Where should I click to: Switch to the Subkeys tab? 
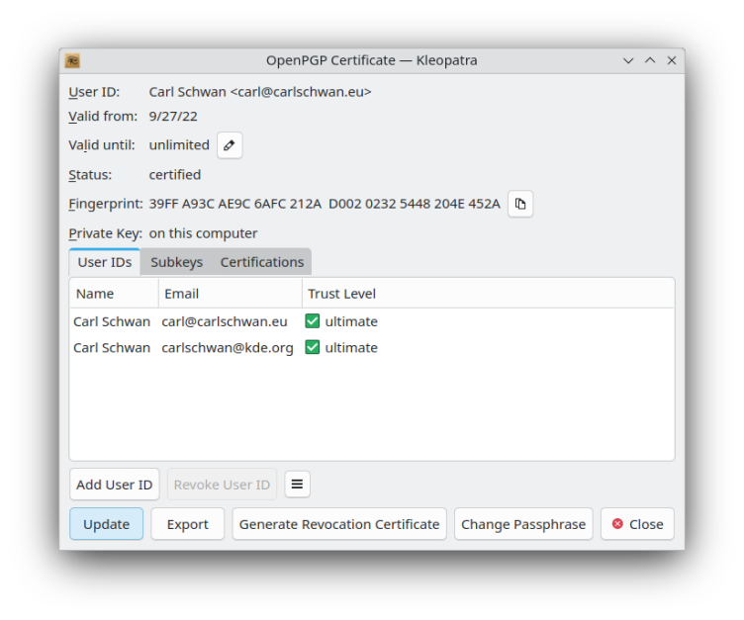[x=176, y=262]
